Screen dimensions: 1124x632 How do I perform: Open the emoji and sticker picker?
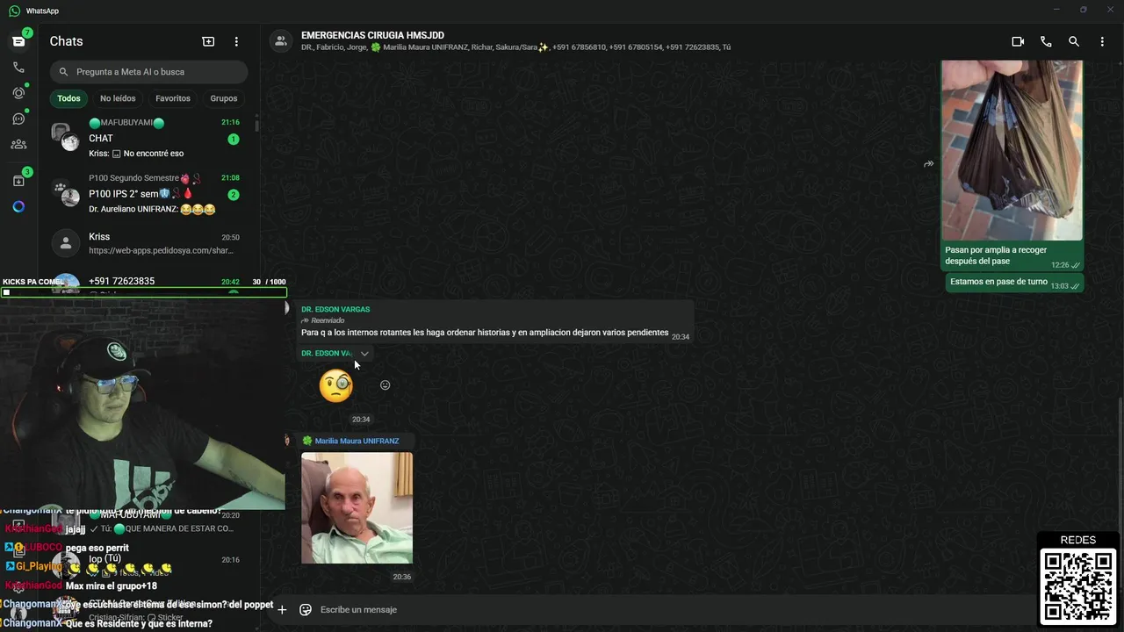(306, 609)
